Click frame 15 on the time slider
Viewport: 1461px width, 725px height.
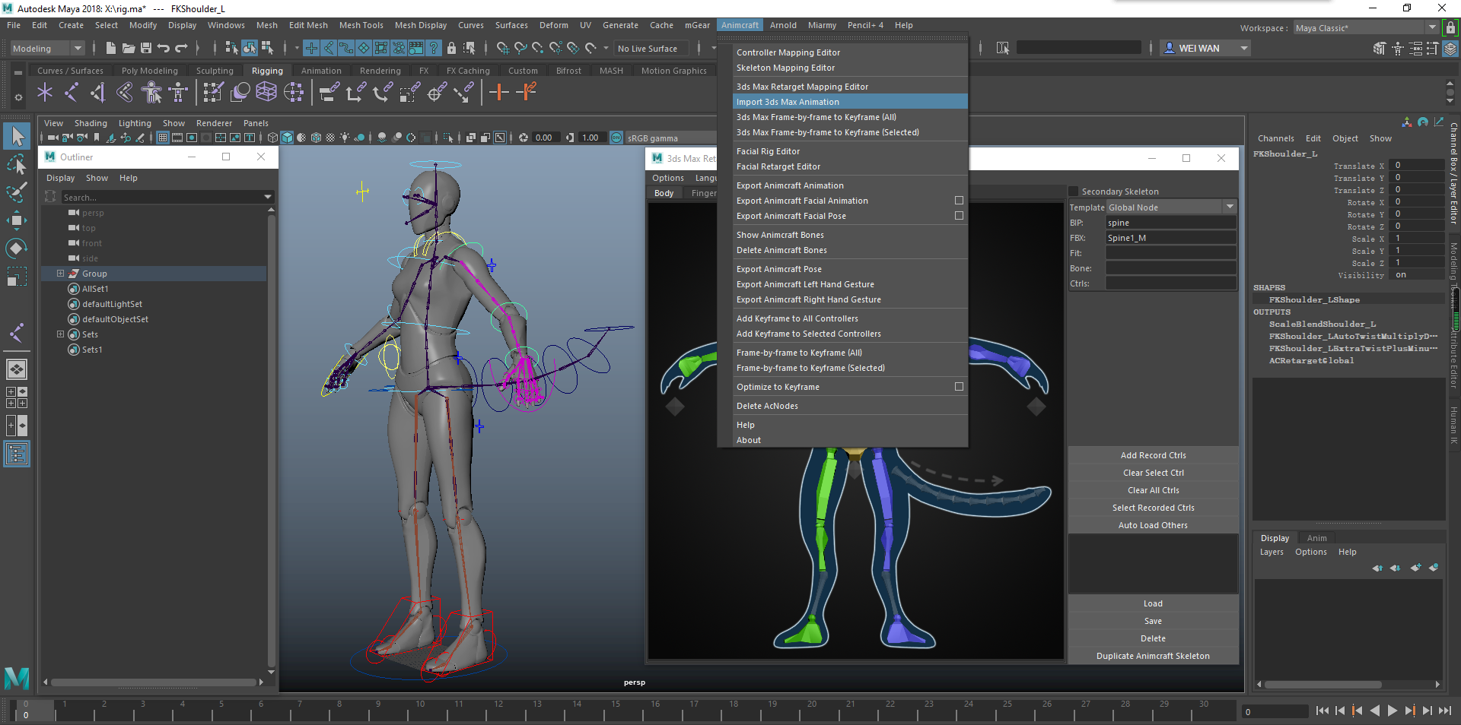(616, 711)
